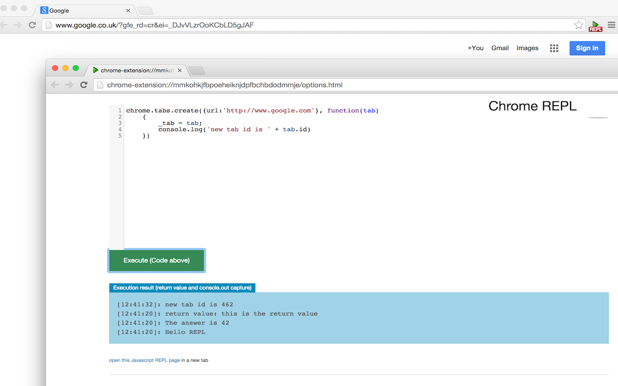This screenshot has height=386, width=618.
Task: Click the chrome.tabs.create code line
Action: coord(253,110)
